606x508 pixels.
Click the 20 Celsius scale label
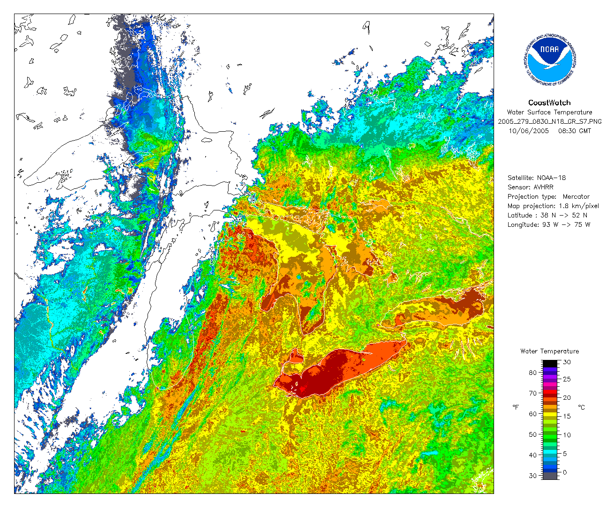pyautogui.click(x=567, y=397)
